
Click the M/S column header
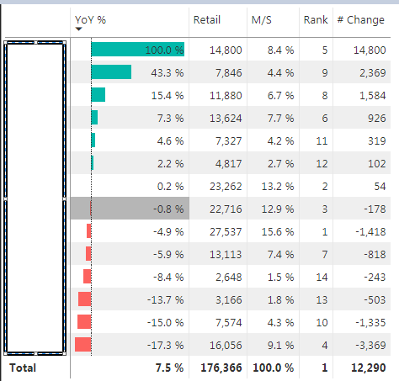[x=262, y=20]
